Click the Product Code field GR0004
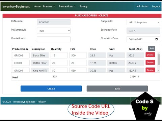Image resolution: width=162 pixels, height=121 pixels. click(21, 70)
